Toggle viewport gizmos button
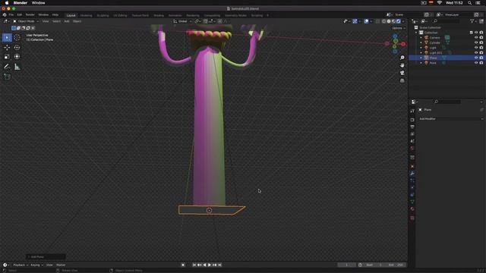The image size is (486, 273). pyautogui.click(x=355, y=21)
